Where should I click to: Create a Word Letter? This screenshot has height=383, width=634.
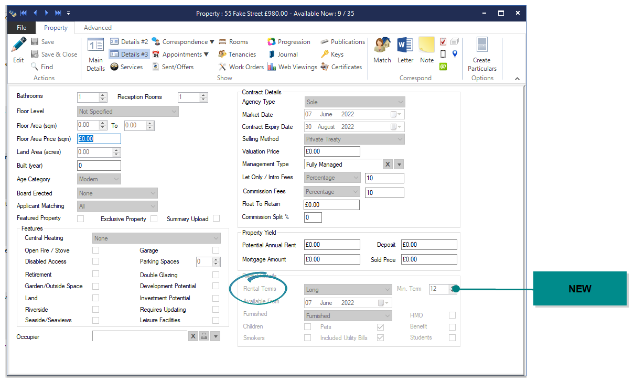click(405, 47)
